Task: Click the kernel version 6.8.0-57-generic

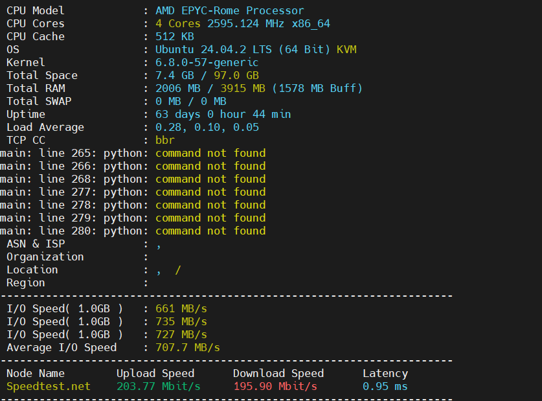Action: click(207, 63)
